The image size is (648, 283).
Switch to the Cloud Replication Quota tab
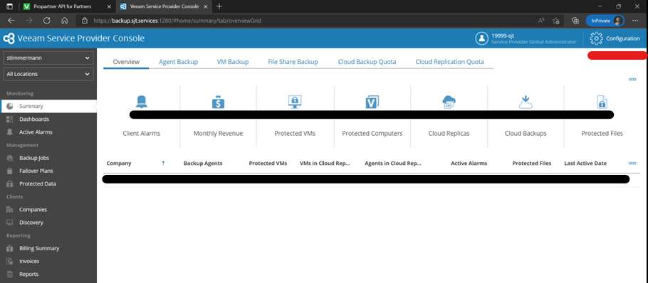point(449,62)
